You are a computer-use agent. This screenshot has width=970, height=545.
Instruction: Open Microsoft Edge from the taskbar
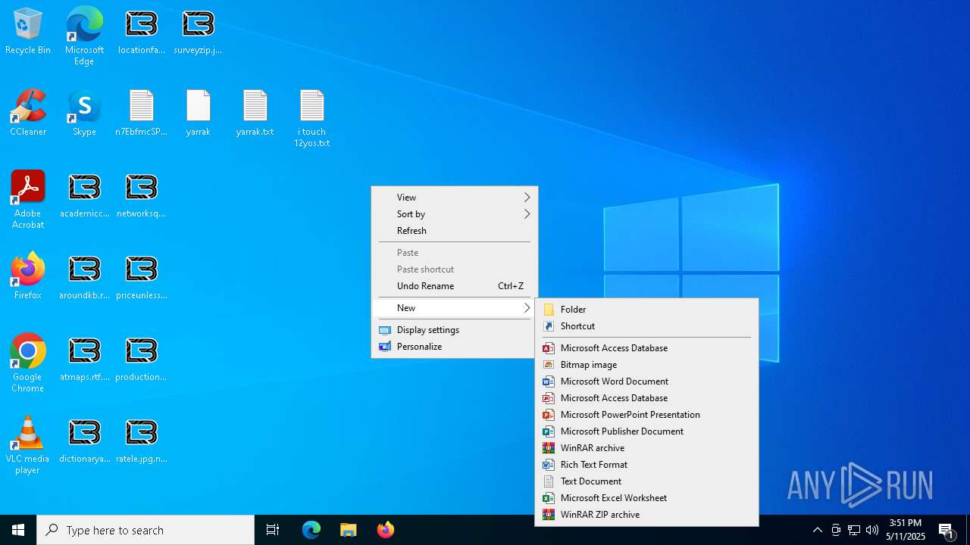pos(311,530)
